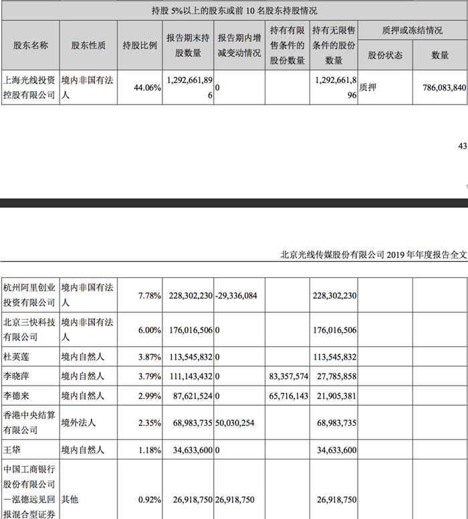Click the 数量 sub-header under 质押或冻结情况
The image size is (468, 519).
440,55
